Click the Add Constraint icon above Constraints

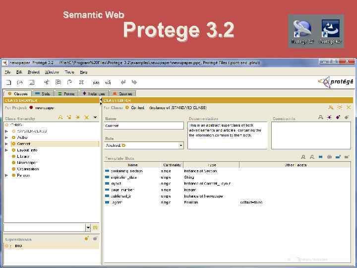click(338, 117)
